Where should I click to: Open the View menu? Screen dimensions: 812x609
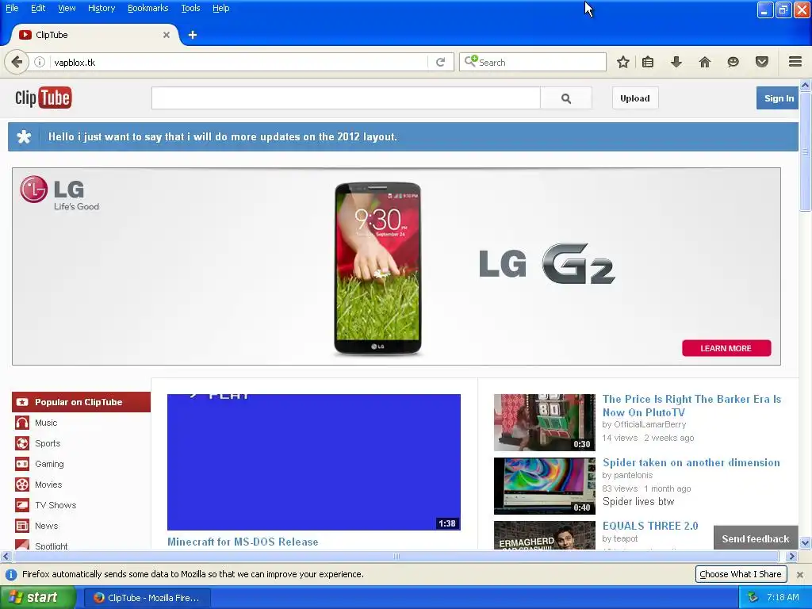[x=67, y=8]
